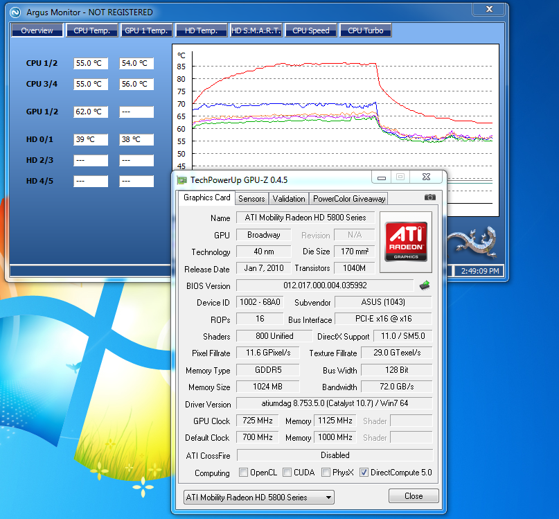Click the GPU-Z screenshot camera icon
This screenshot has height=519, width=559.
[429, 197]
